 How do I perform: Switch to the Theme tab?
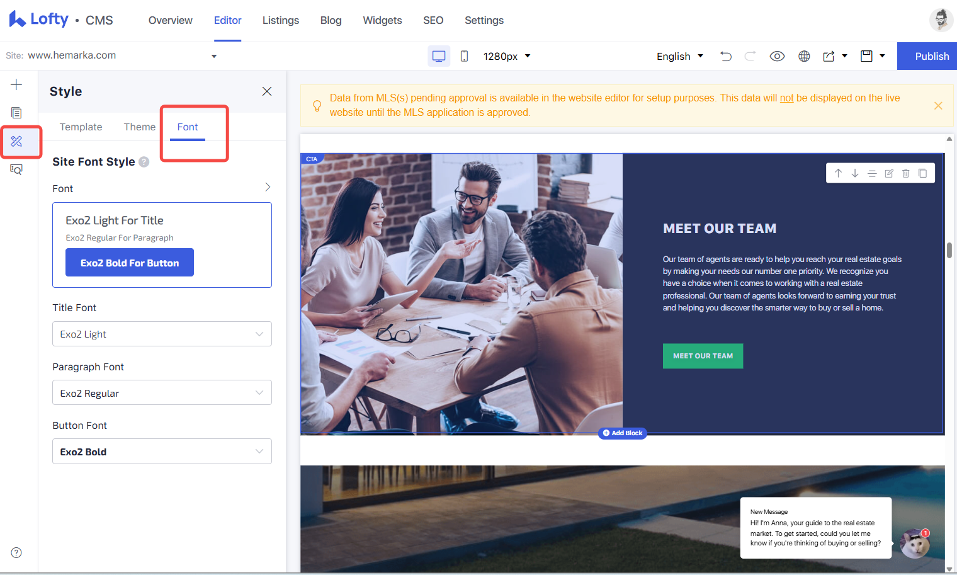140,127
